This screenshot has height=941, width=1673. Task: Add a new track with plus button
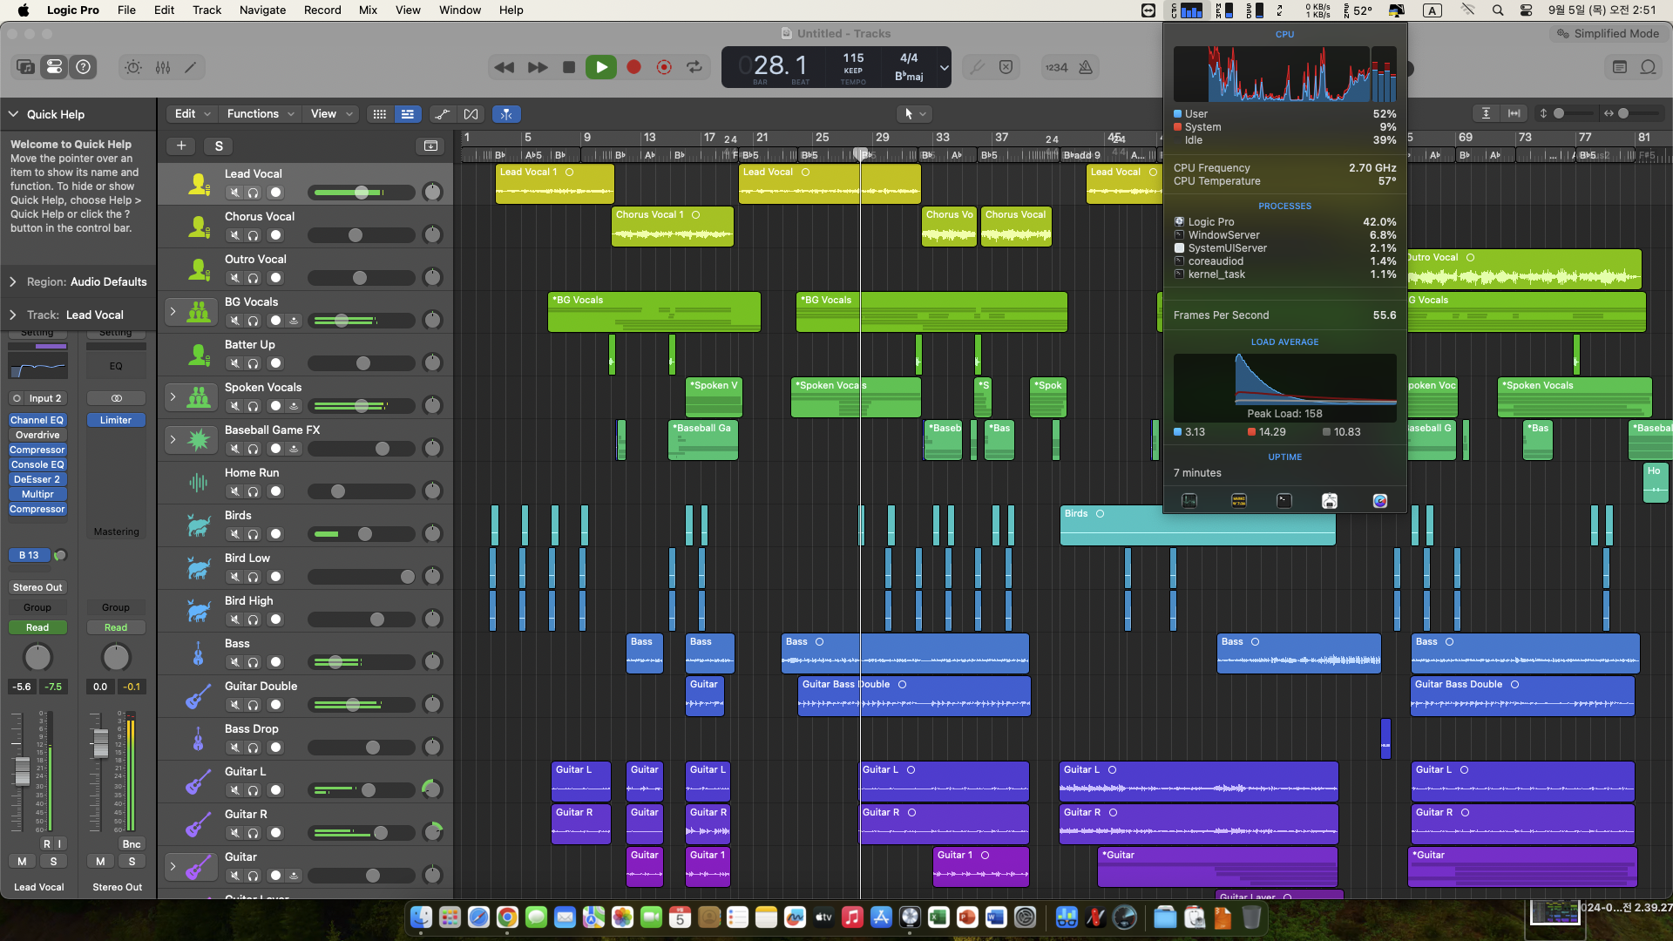click(x=181, y=146)
